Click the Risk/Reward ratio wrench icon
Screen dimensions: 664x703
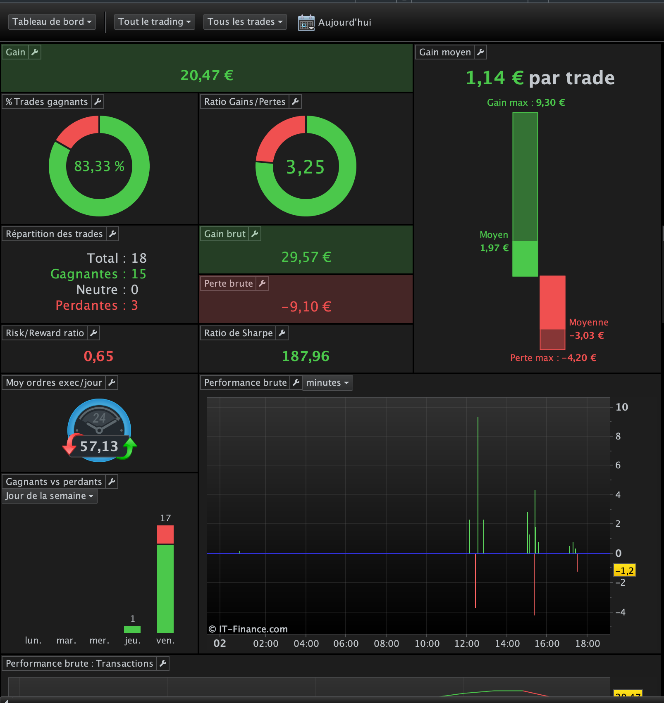click(x=94, y=333)
